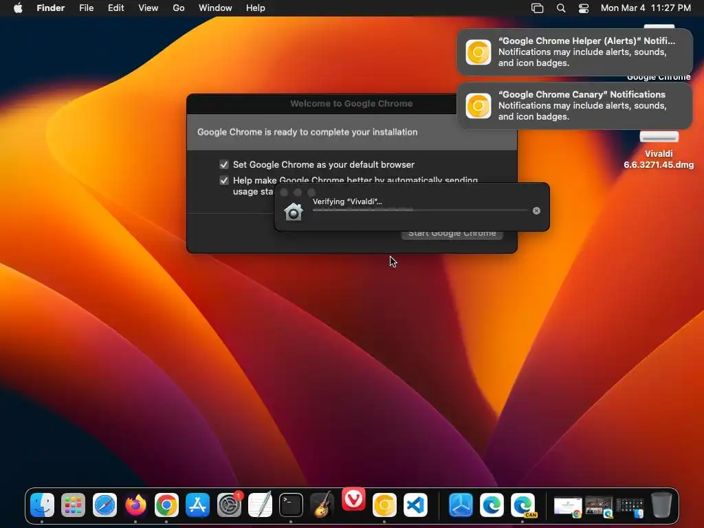Launch Terminal from the Dock
This screenshot has width=704, height=528.
(291, 505)
